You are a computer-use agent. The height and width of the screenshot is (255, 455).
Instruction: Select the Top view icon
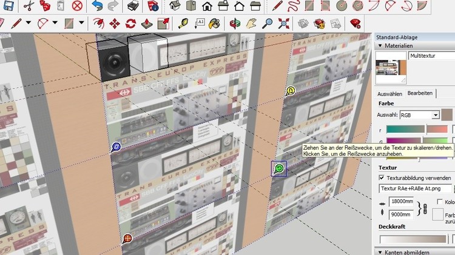pos(191,5)
